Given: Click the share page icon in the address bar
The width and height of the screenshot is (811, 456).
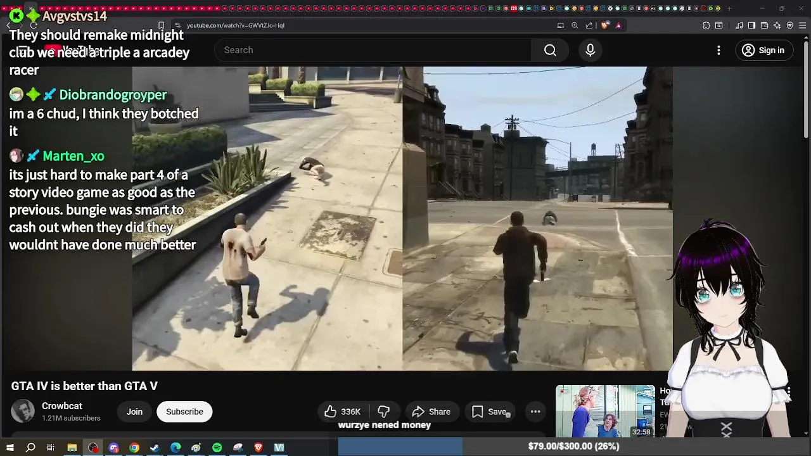Looking at the screenshot, I should [589, 25].
